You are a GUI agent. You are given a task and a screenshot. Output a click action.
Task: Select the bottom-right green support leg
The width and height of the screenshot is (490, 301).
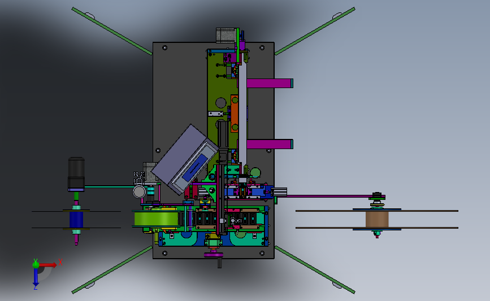click(315, 270)
